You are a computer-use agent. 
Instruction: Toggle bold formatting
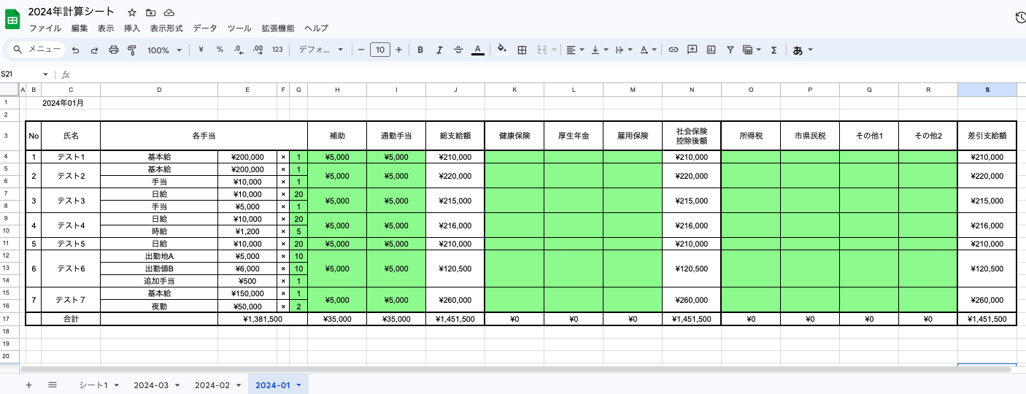[x=420, y=50]
